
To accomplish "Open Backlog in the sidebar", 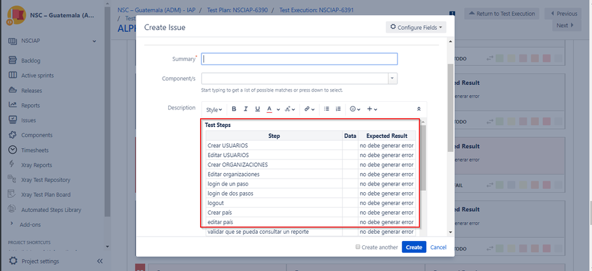I will point(31,60).
